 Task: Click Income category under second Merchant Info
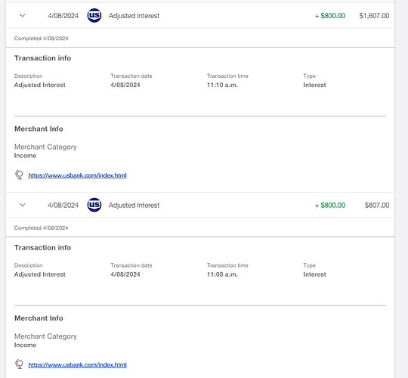pos(25,345)
